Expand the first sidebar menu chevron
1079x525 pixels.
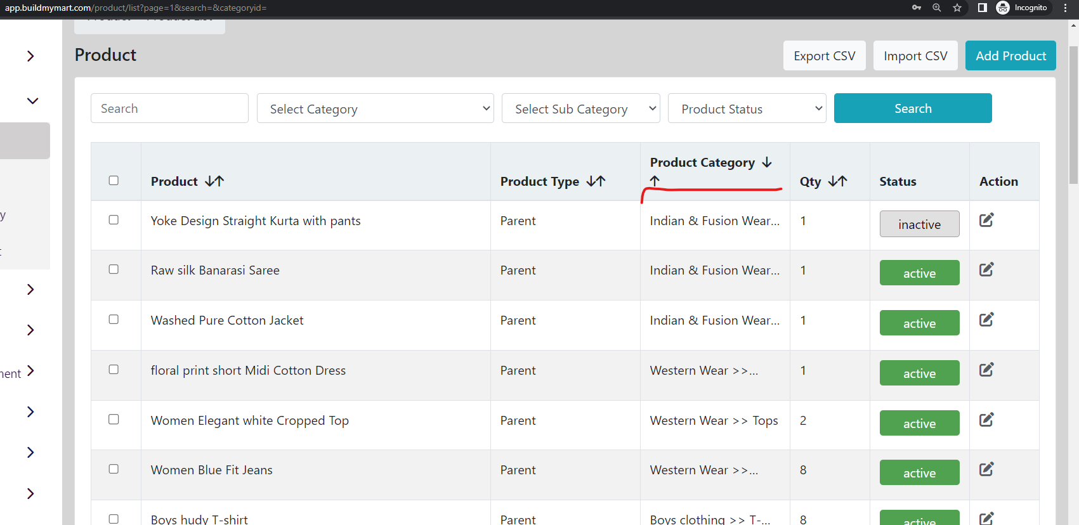(30, 56)
